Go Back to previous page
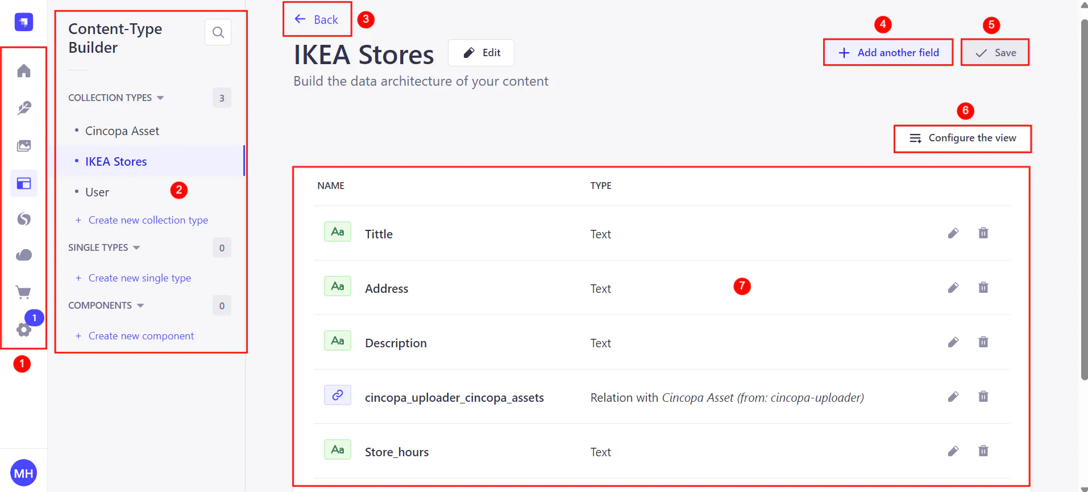This screenshot has width=1088, height=492. click(x=317, y=20)
